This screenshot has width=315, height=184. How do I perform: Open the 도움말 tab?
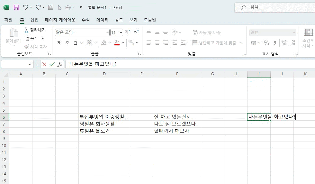point(150,20)
